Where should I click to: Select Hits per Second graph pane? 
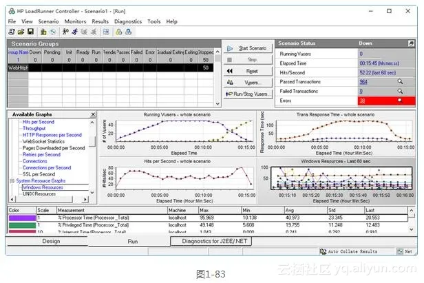178,180
